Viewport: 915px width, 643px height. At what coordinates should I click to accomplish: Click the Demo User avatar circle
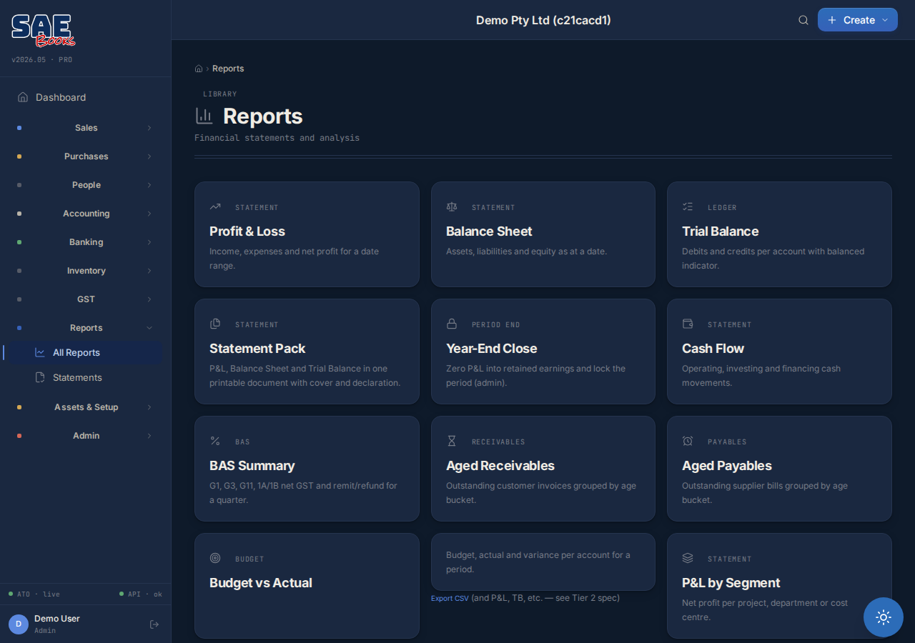19,624
